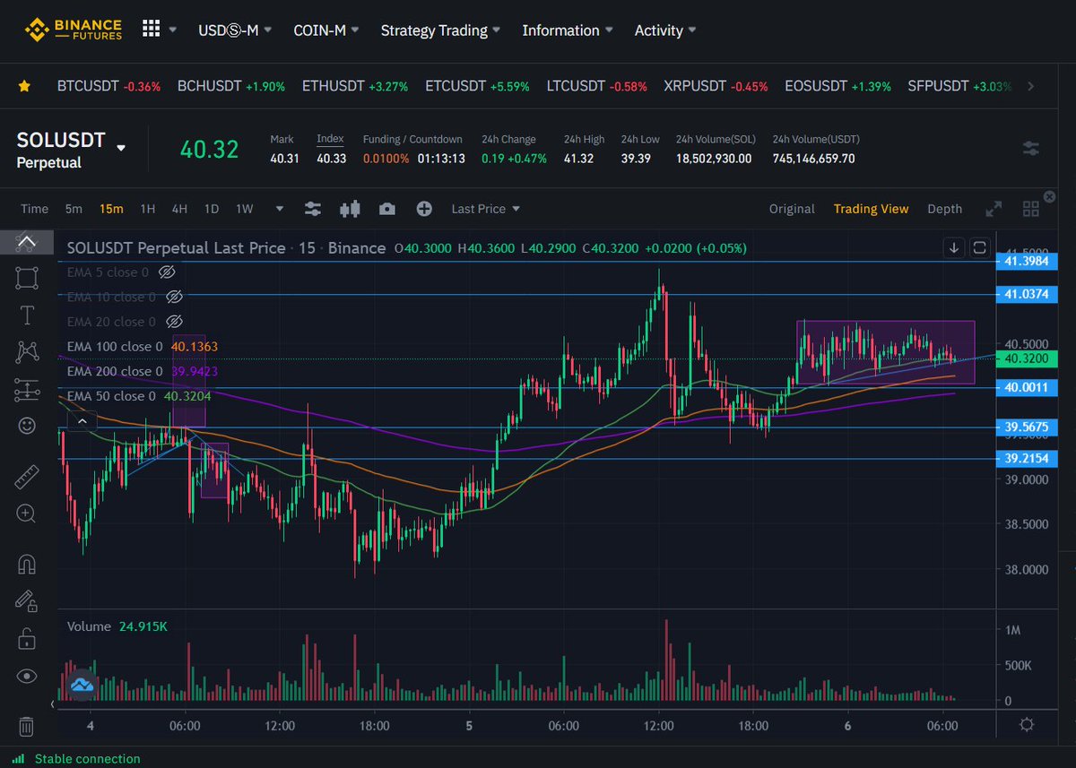Open trading preferences sliders icon at right
This screenshot has height=768, width=1076.
click(x=1031, y=149)
